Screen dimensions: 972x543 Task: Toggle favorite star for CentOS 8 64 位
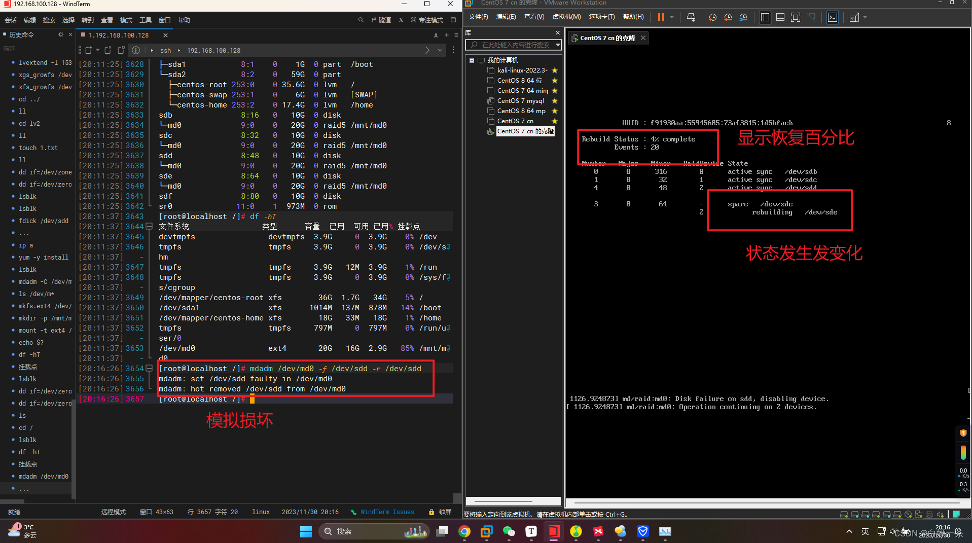pyautogui.click(x=555, y=81)
